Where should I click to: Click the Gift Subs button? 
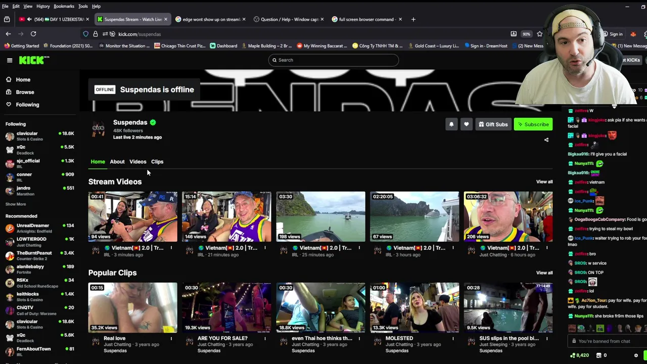[x=493, y=124]
